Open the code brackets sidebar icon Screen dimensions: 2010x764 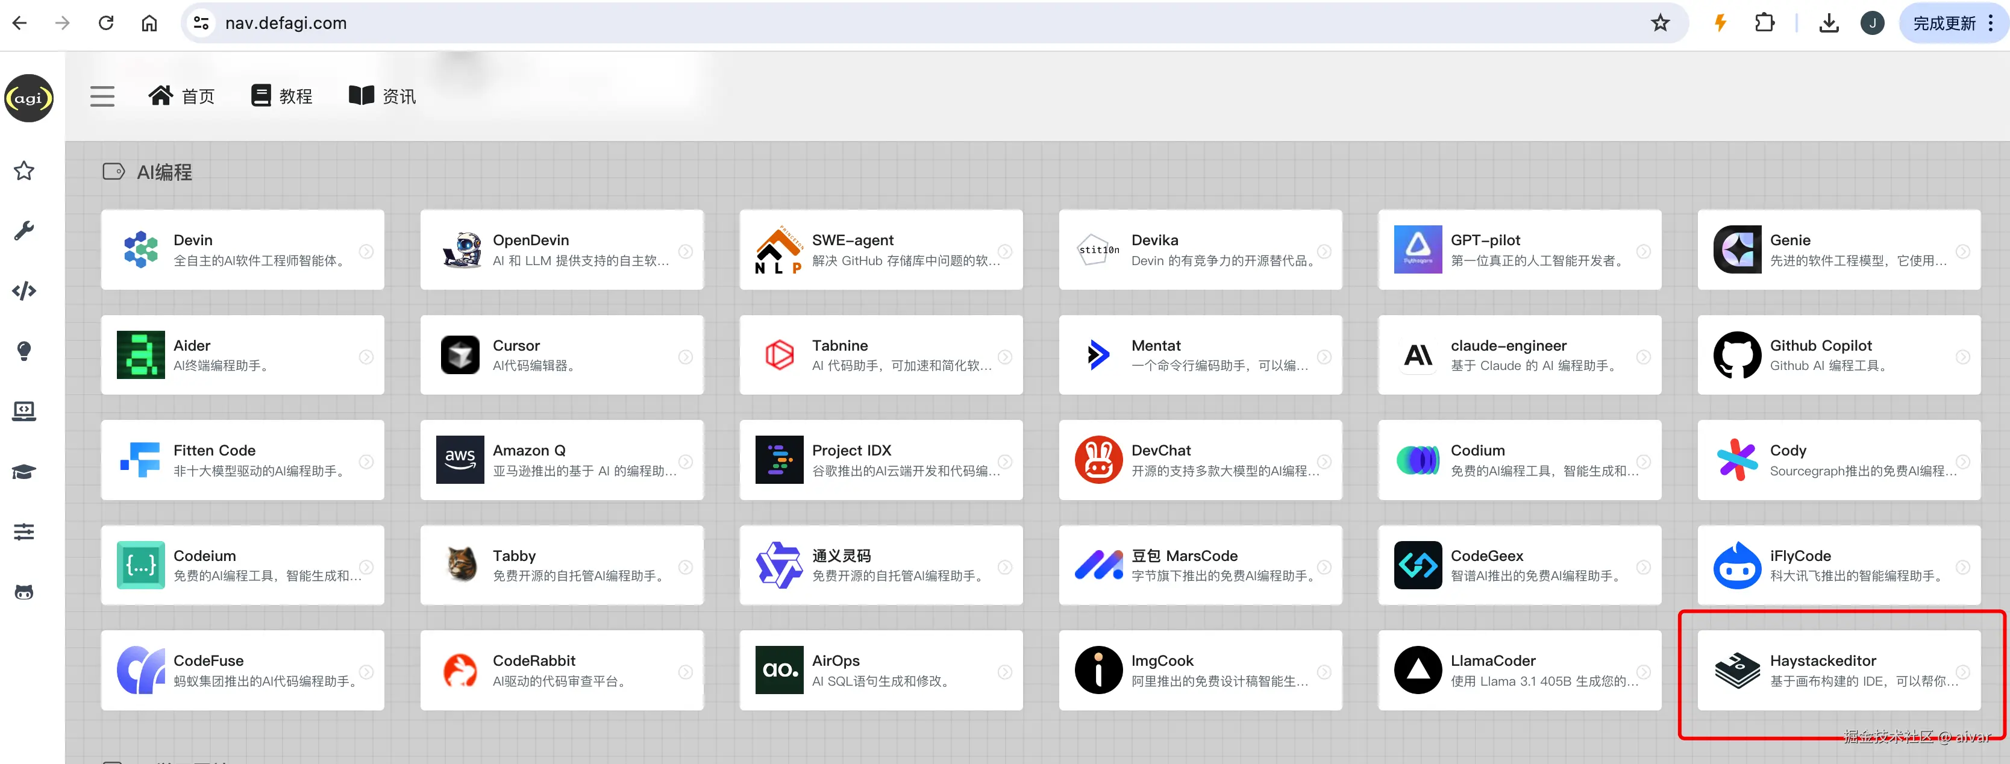24,291
